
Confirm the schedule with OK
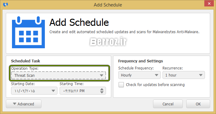coord(198,104)
